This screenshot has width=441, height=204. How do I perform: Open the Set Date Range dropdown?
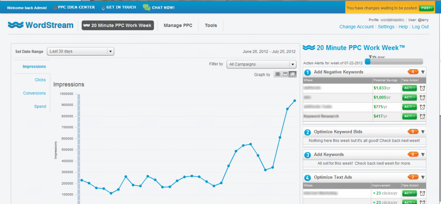[x=81, y=51]
